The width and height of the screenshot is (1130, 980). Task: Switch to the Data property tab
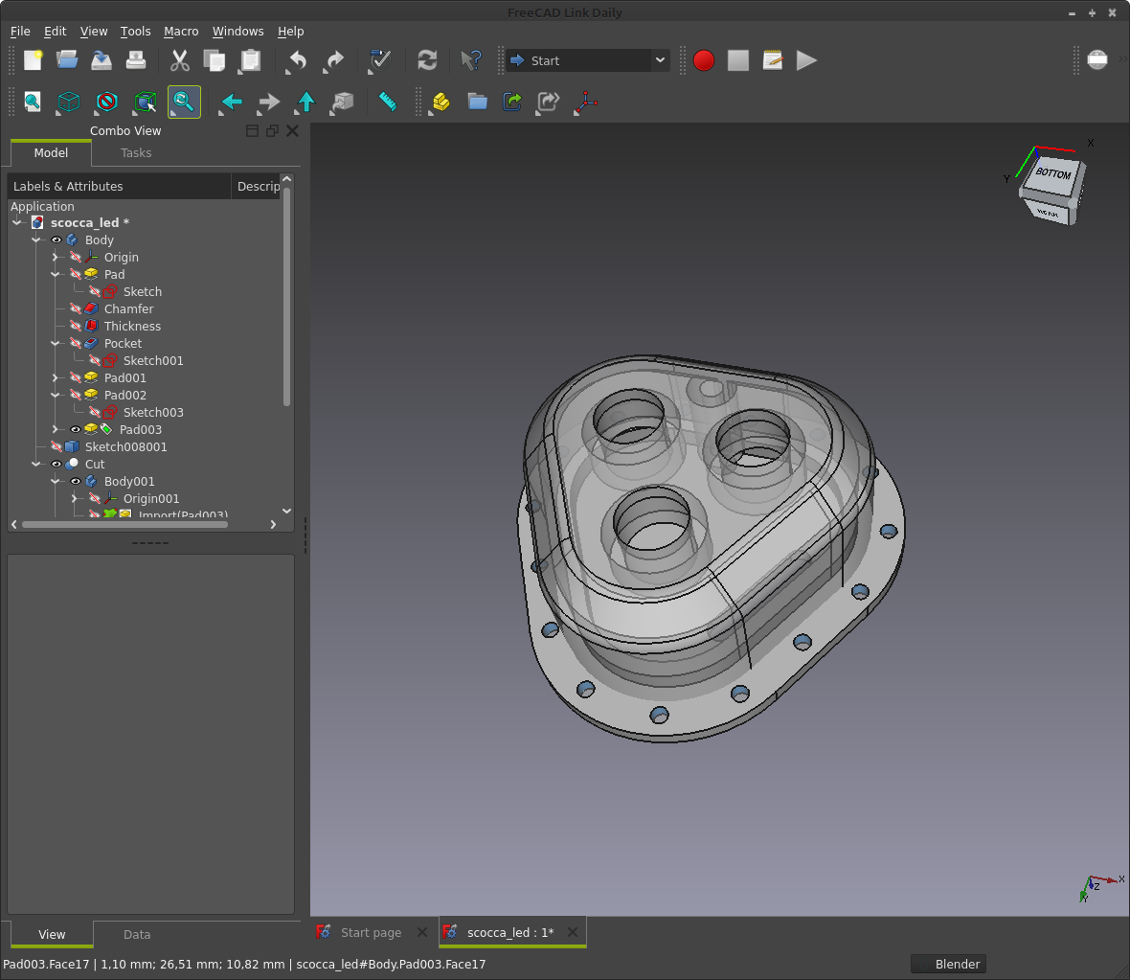[x=137, y=935]
